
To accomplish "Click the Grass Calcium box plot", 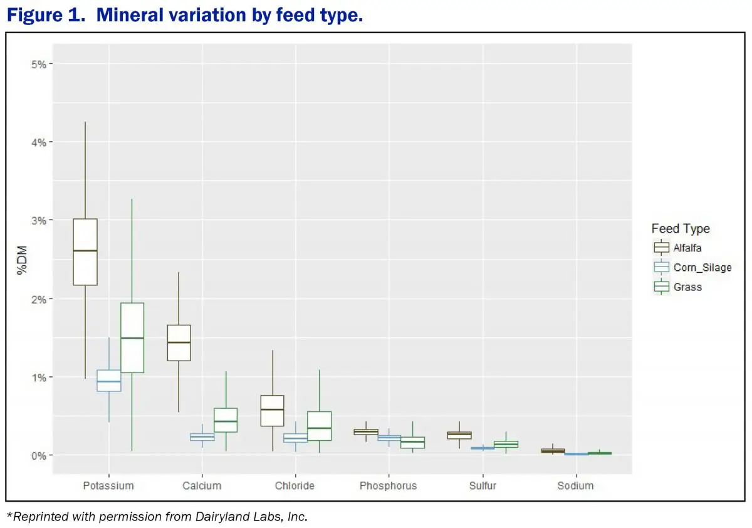I will point(226,420).
